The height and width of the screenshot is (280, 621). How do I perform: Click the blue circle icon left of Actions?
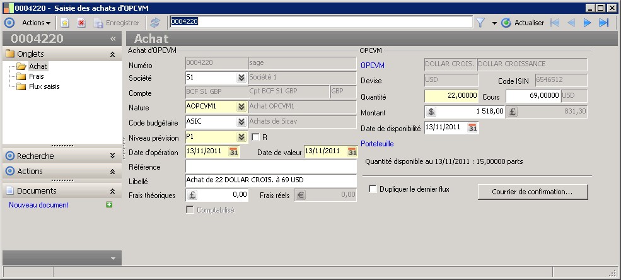(9, 23)
